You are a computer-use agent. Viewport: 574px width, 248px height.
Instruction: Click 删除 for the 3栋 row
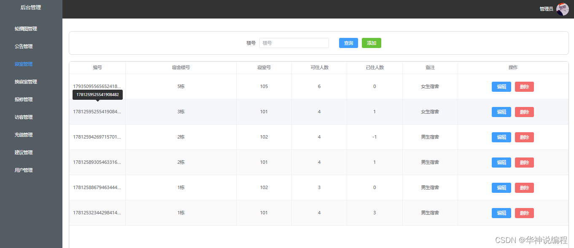coord(524,112)
